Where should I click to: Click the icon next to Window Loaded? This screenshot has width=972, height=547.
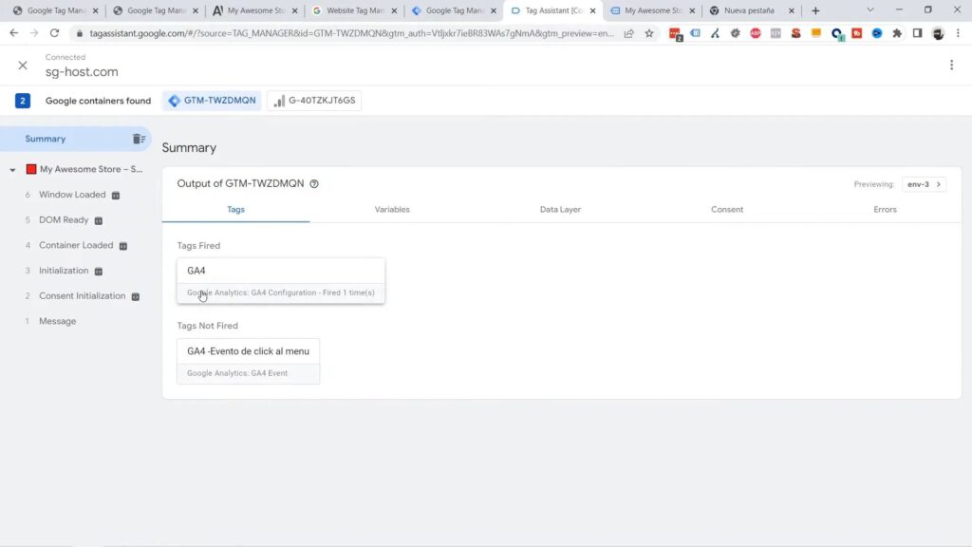coord(115,196)
